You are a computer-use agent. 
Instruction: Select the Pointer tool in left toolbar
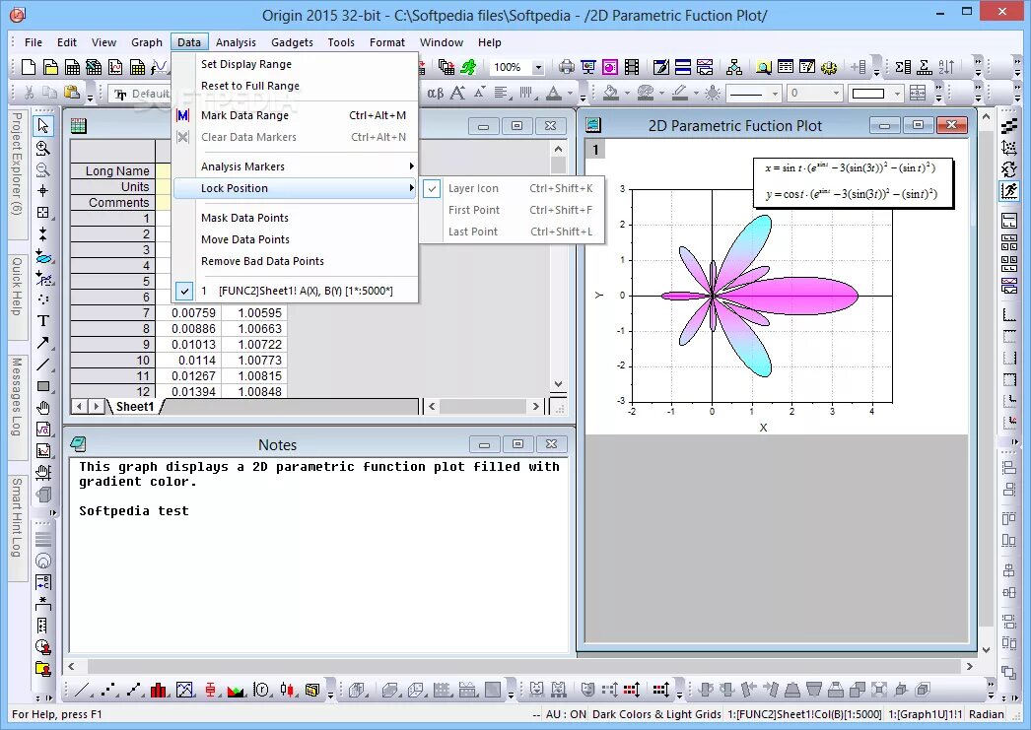[42, 125]
